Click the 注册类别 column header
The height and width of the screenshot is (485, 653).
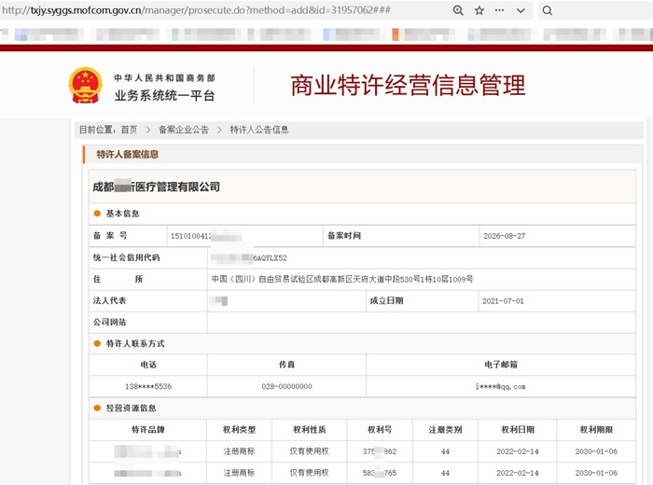[445, 430]
